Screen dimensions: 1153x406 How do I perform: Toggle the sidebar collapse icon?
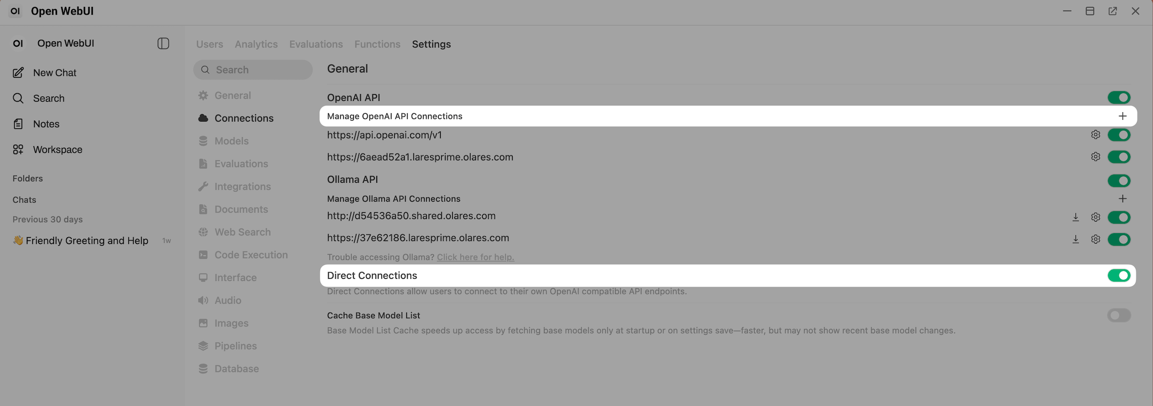coord(164,43)
